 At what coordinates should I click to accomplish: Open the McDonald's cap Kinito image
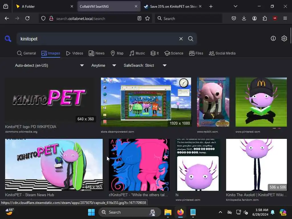tap(261, 102)
